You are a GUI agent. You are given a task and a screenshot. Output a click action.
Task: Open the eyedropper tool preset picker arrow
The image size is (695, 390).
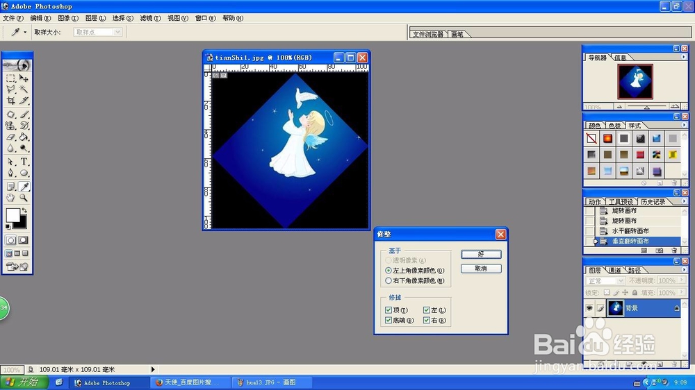coord(25,33)
